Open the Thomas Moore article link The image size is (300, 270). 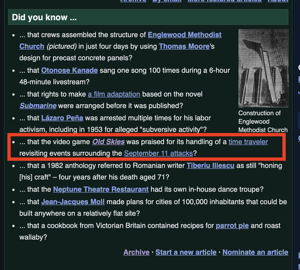tap(184, 46)
